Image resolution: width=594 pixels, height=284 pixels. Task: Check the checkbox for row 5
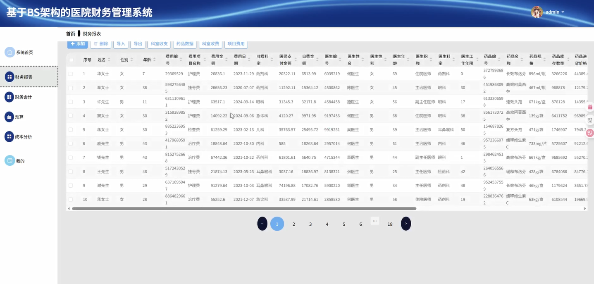tap(71, 130)
